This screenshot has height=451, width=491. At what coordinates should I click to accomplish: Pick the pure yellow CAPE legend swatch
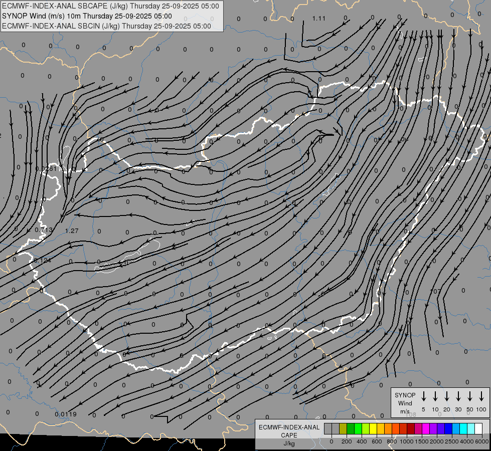[373, 428]
